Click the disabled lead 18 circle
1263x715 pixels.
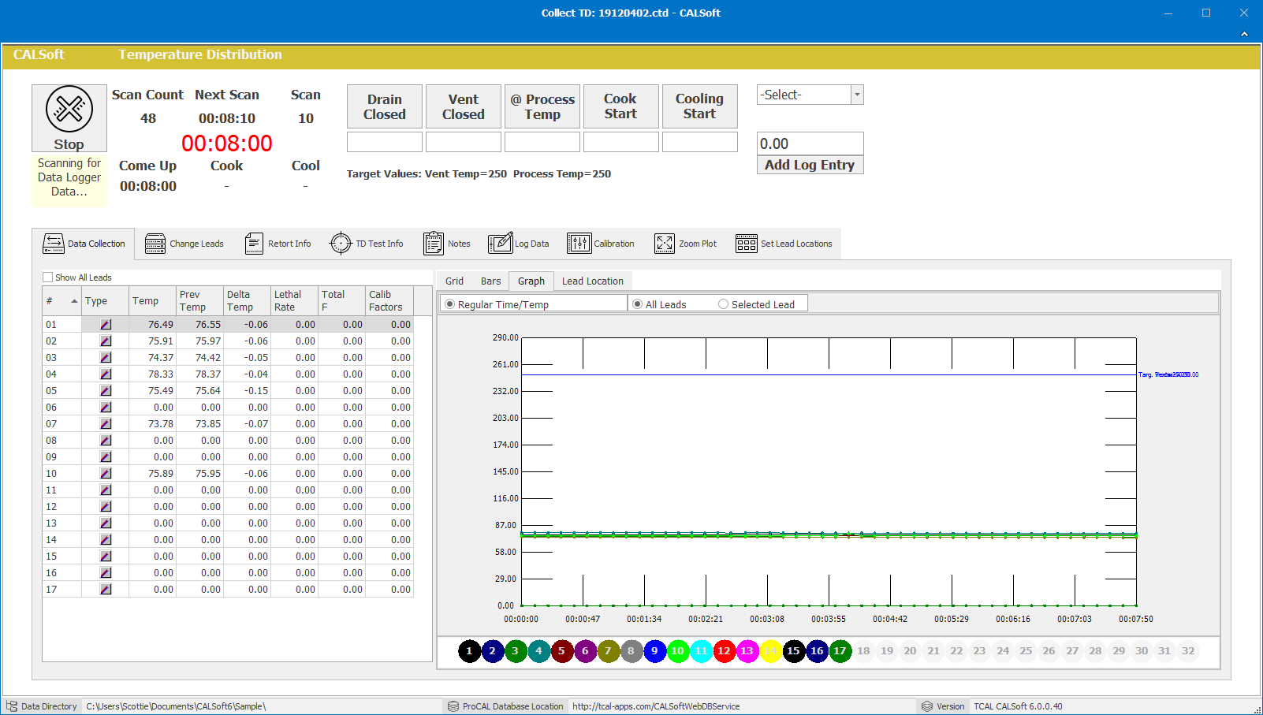tap(863, 651)
